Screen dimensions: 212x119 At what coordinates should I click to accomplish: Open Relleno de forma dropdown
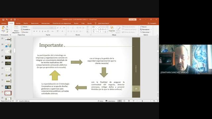pos(129,27)
